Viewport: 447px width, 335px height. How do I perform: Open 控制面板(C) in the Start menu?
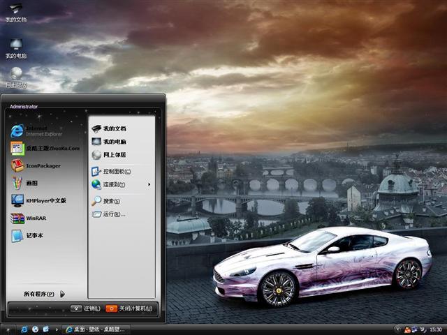(116, 171)
